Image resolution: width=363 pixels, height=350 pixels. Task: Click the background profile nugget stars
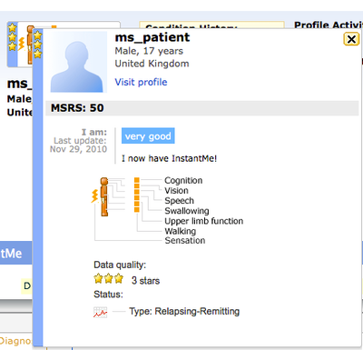pyautogui.click(x=12, y=37)
